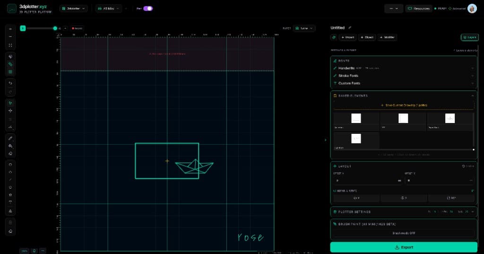Click the more options button beside it
This screenshot has height=254, width=484.
pos(43,251)
